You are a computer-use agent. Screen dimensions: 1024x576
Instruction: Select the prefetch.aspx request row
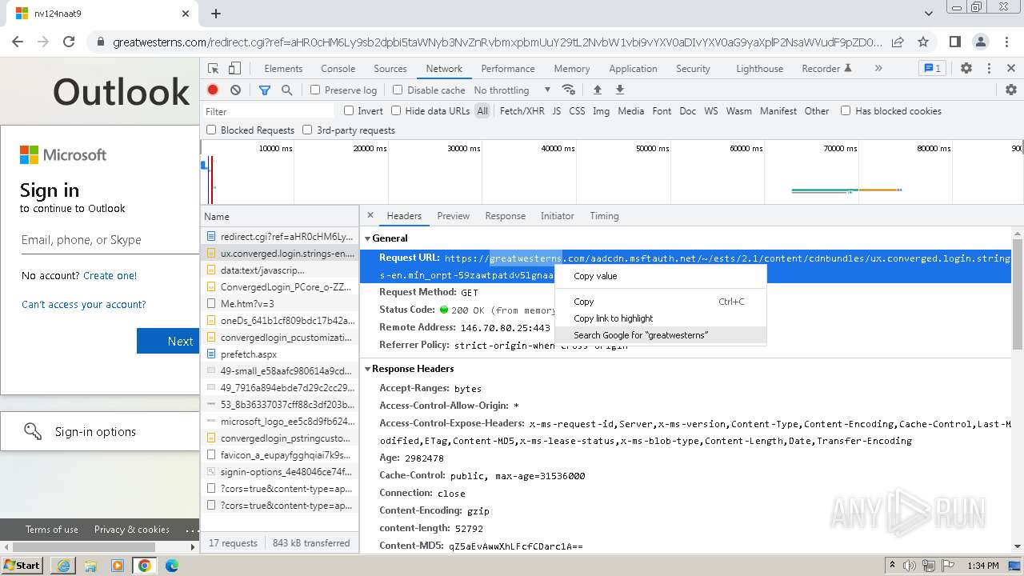279,354
